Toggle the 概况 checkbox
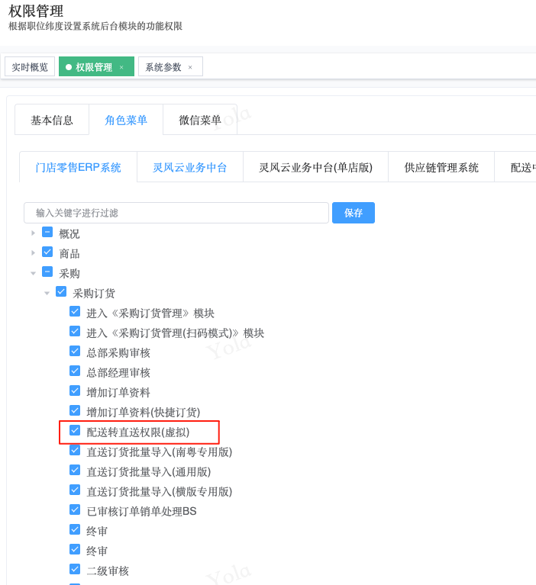 click(x=47, y=232)
